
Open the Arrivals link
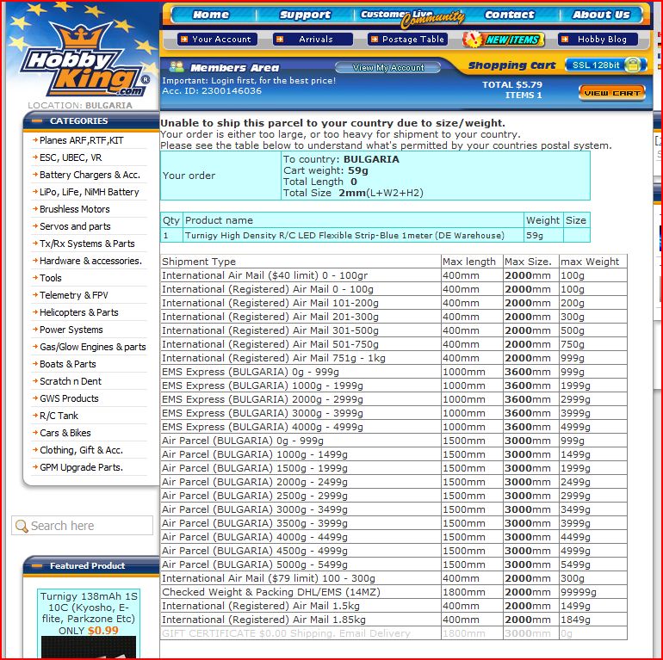(x=315, y=40)
